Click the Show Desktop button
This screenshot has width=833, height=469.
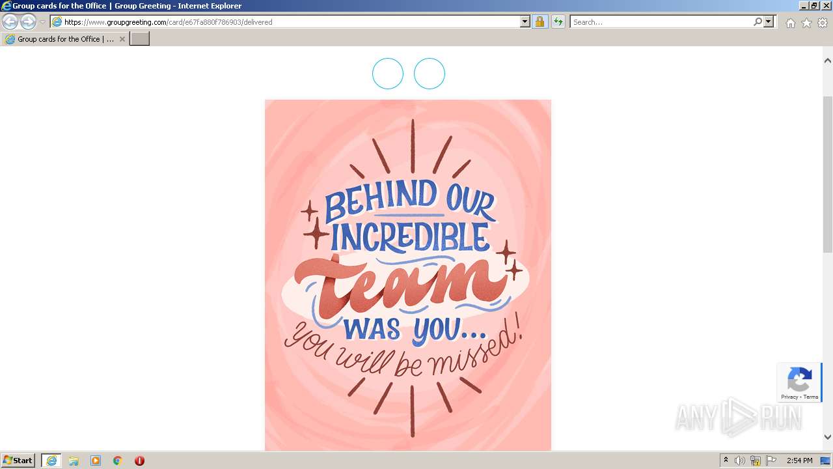click(826, 461)
